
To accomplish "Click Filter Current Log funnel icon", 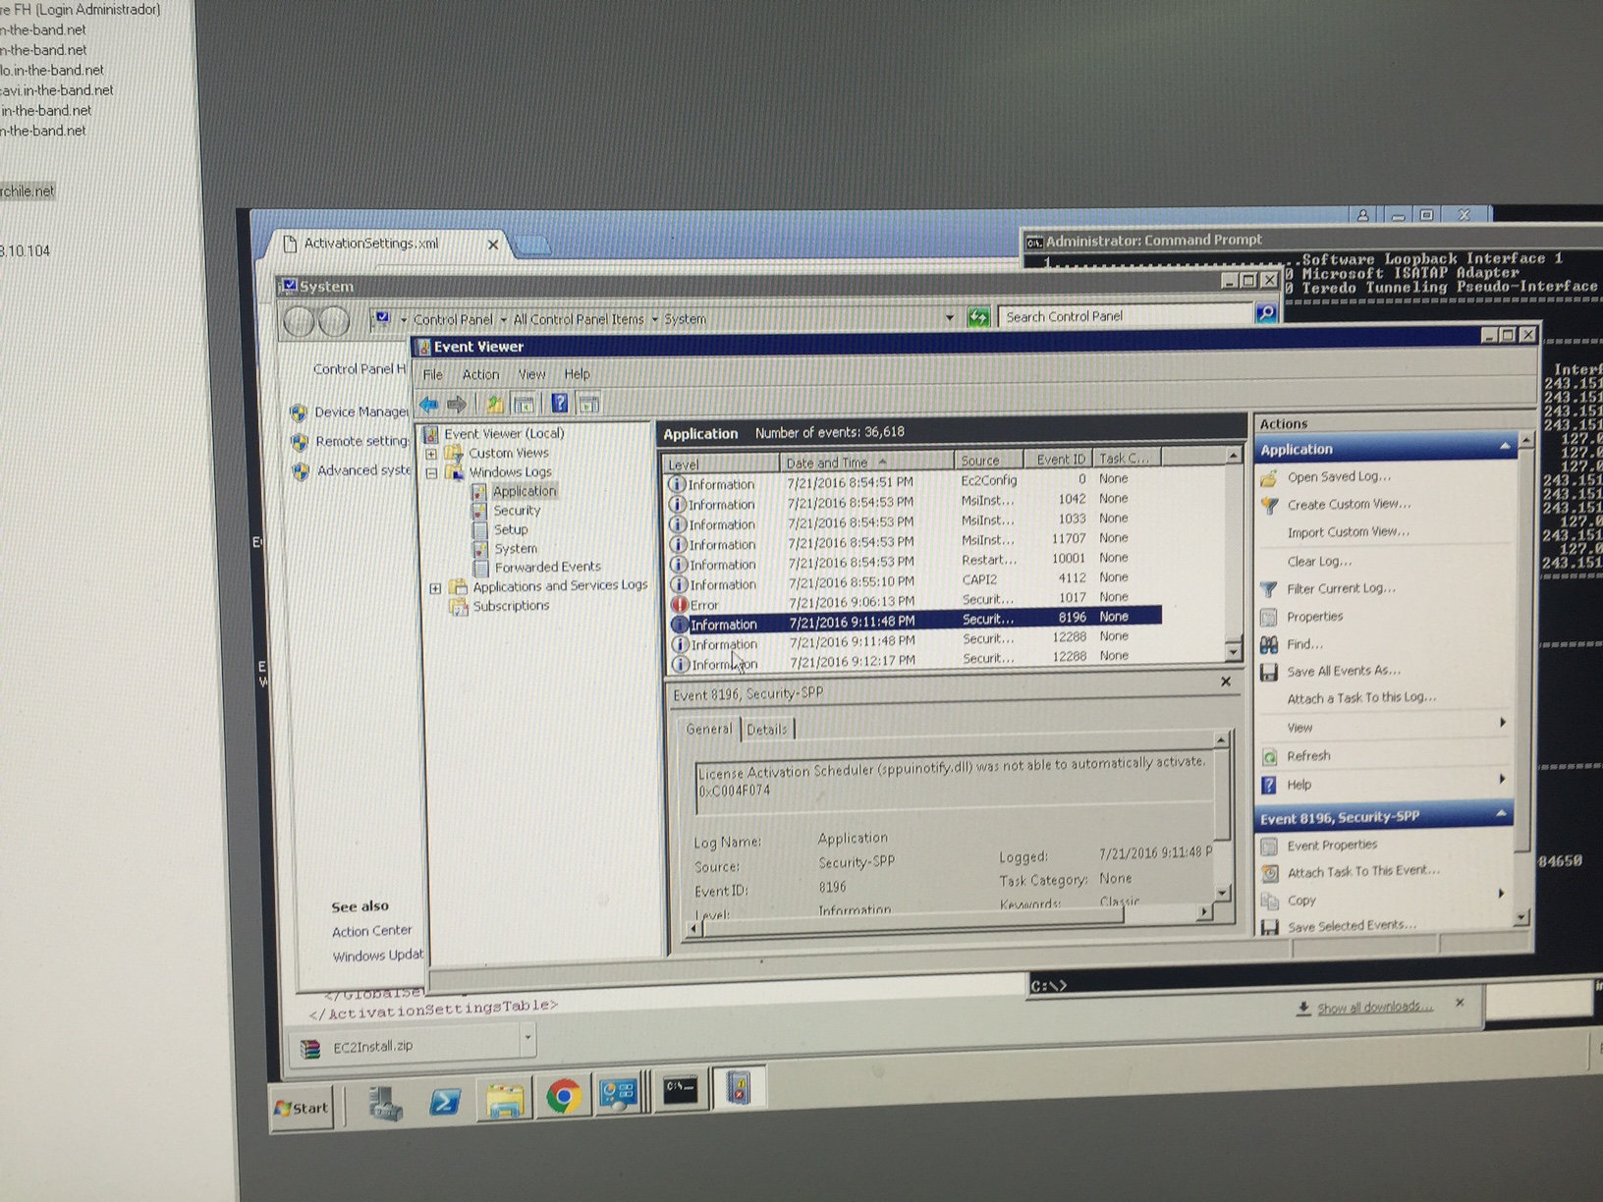I will [x=1269, y=589].
